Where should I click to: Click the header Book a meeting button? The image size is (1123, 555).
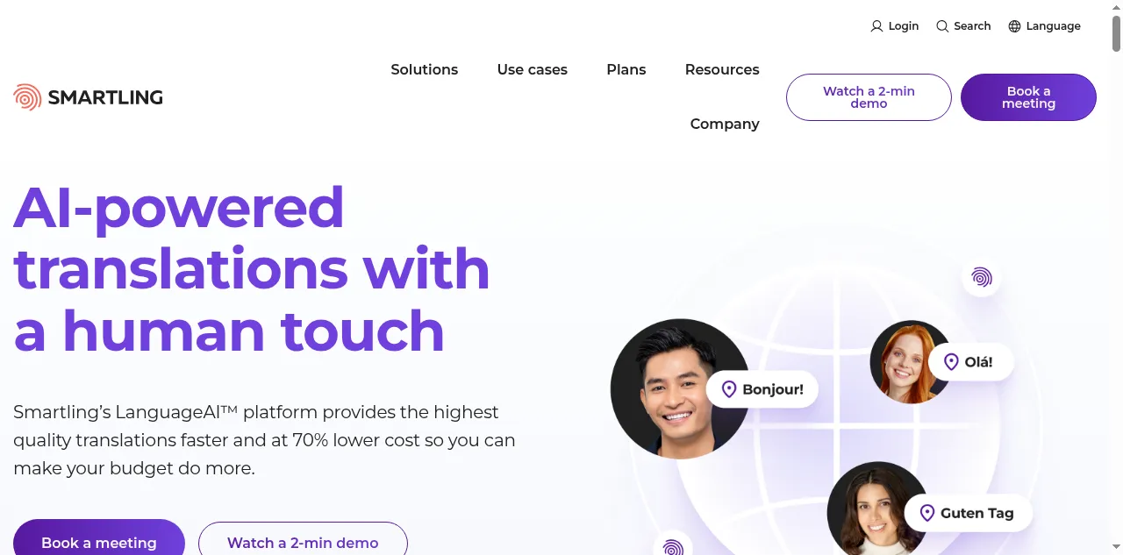click(1028, 97)
